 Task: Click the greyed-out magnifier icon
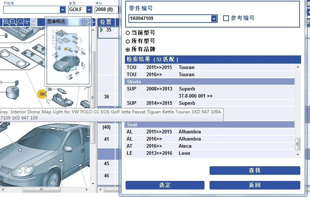33,22
